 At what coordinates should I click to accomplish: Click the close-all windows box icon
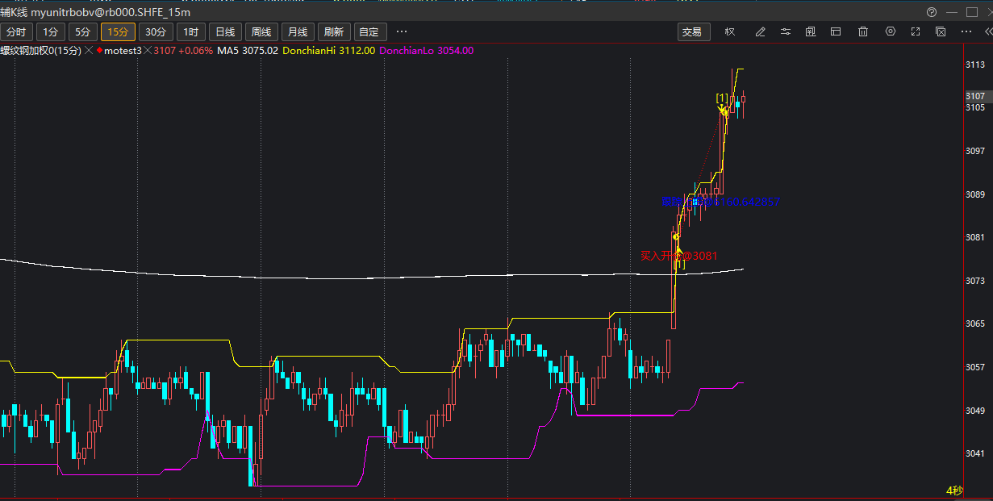click(941, 31)
